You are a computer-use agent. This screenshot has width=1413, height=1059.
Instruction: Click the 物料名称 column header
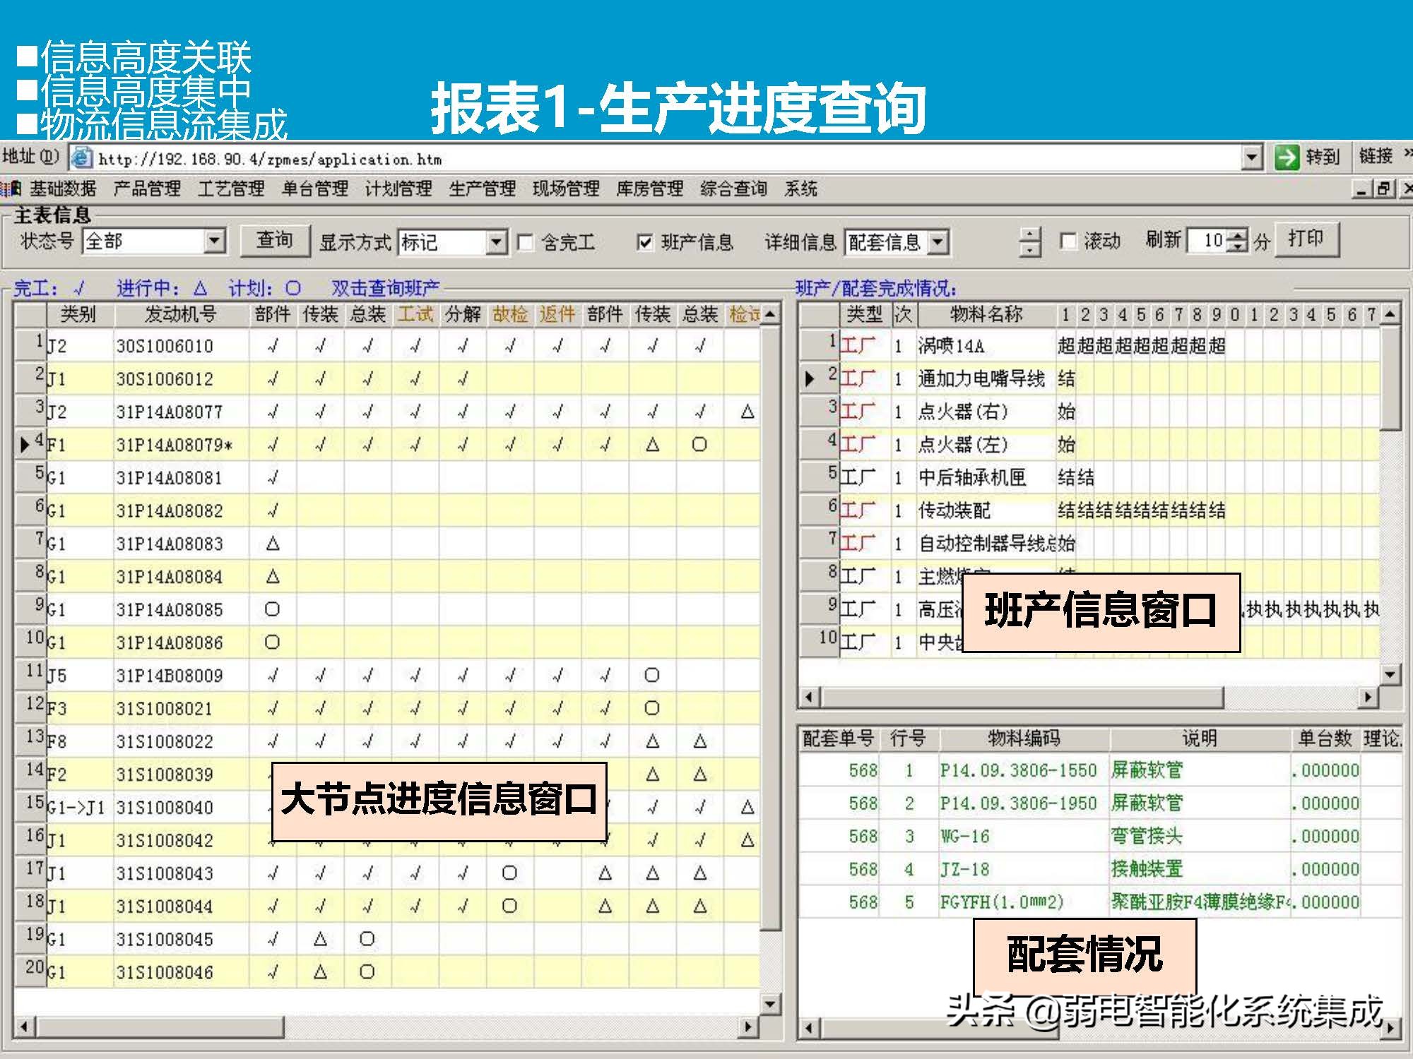click(x=986, y=314)
